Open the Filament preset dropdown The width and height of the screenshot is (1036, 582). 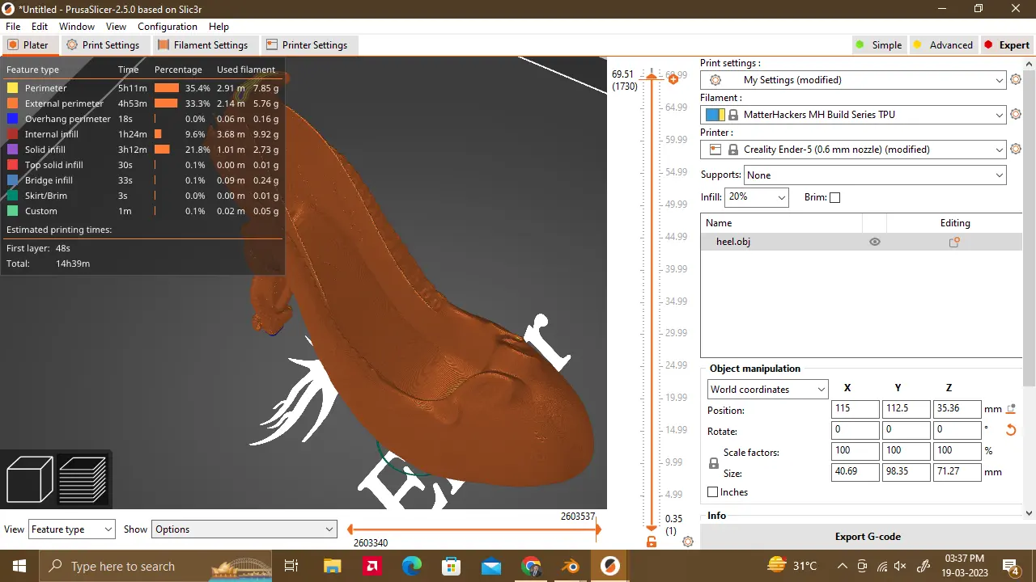click(x=853, y=115)
